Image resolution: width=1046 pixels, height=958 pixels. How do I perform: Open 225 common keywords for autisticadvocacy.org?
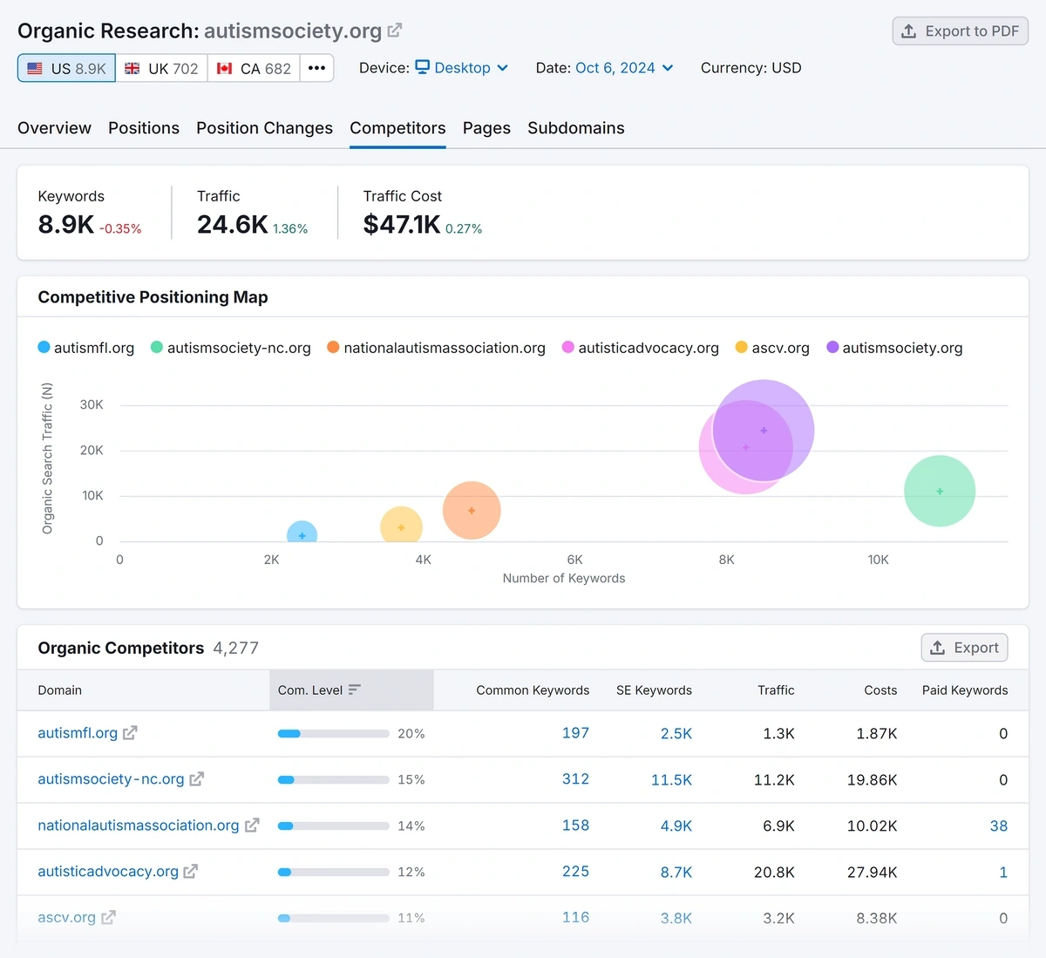click(x=575, y=872)
